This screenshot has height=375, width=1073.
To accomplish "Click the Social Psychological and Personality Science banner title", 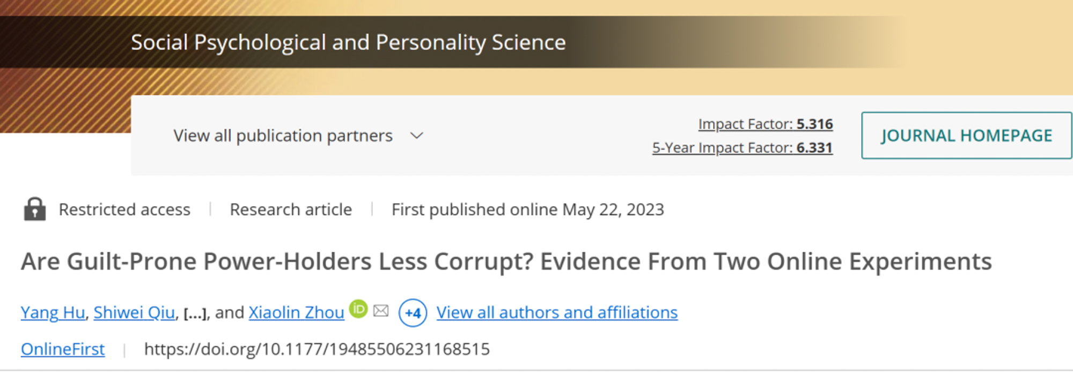I will [x=348, y=42].
